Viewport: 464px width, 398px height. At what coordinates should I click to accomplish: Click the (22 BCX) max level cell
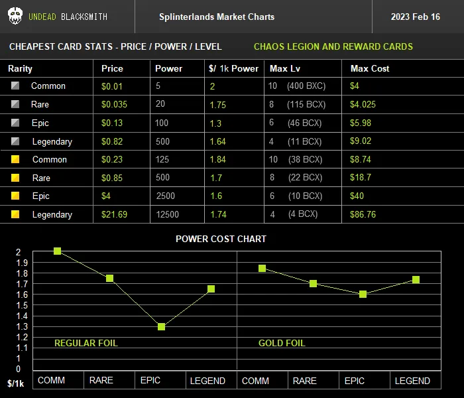pyautogui.click(x=305, y=177)
